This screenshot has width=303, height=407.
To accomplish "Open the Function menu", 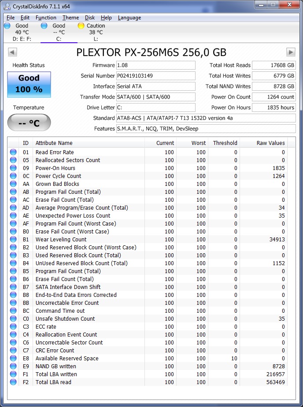I will tap(46, 18).
